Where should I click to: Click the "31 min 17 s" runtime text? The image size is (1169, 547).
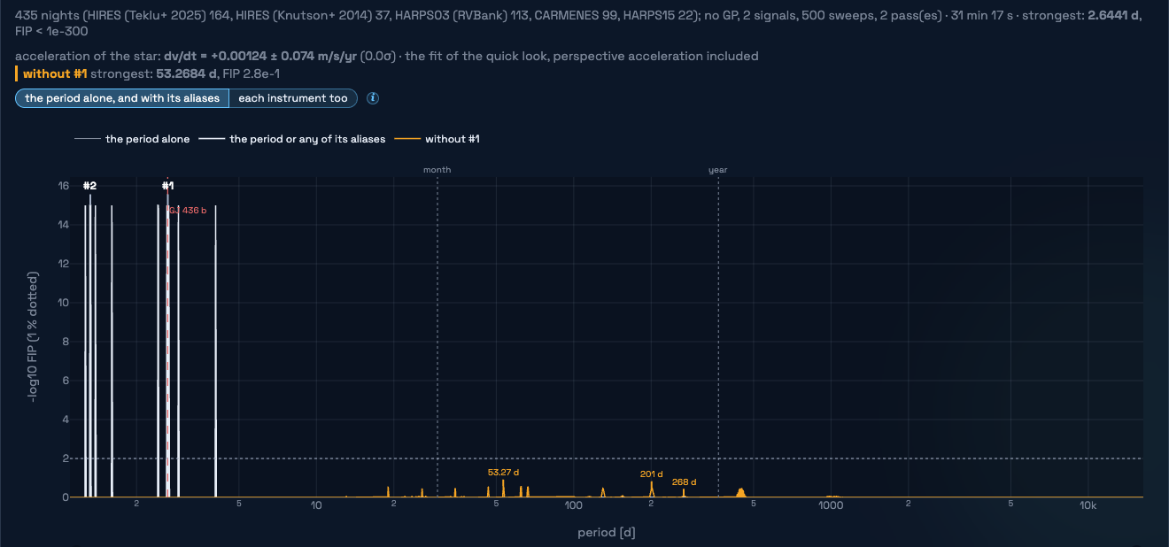pos(984,15)
